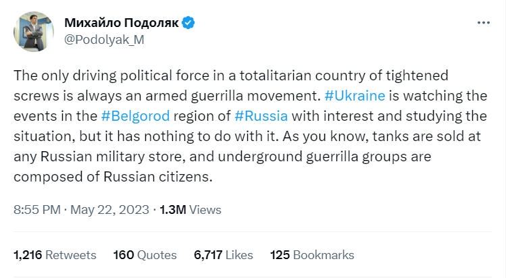
Task: Show the 1,216 Retweets list
Action: point(55,255)
